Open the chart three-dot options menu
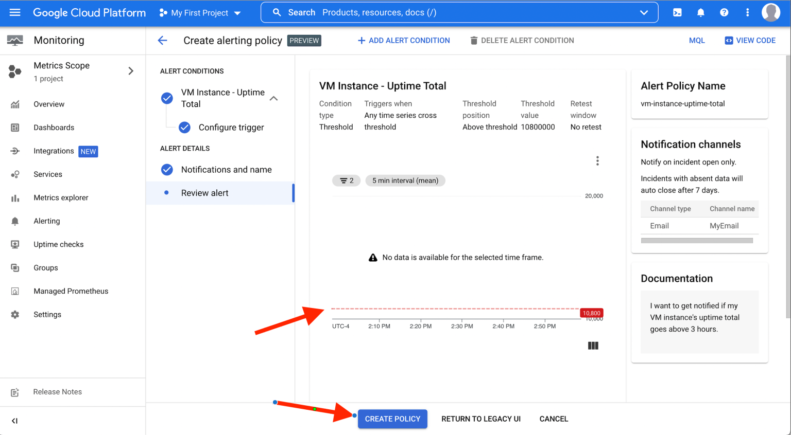Image resolution: width=791 pixels, height=435 pixels. pyautogui.click(x=597, y=161)
